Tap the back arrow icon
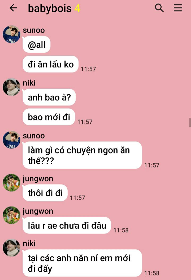The image size is (191, 280). pos(13,8)
